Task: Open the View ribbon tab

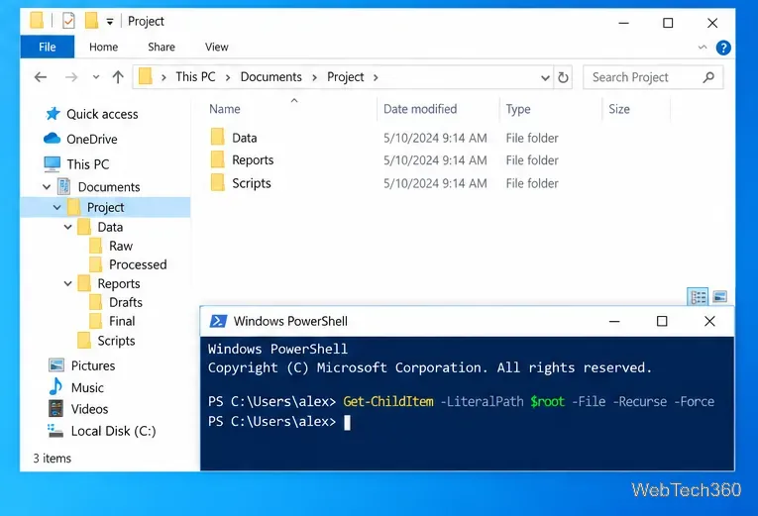Action: (217, 47)
